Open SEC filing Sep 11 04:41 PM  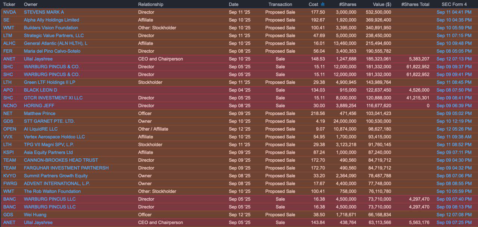click(x=454, y=12)
